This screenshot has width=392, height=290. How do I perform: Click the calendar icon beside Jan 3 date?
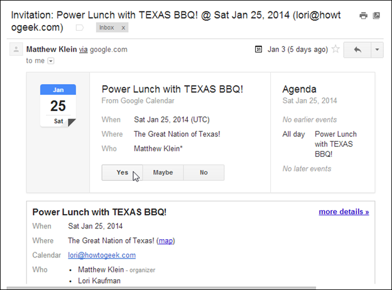pos(258,49)
